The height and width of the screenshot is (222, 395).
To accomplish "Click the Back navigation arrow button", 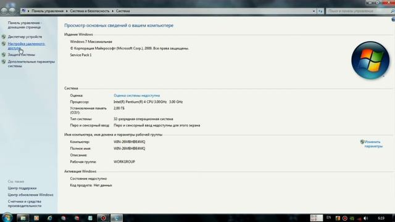I will [x=4, y=11].
